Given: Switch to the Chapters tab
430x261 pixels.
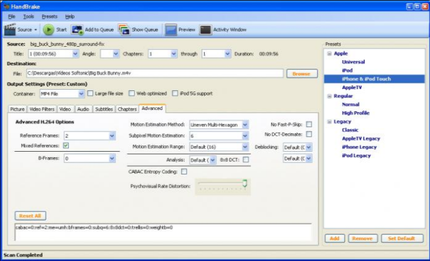Looking at the screenshot, I should point(127,109).
